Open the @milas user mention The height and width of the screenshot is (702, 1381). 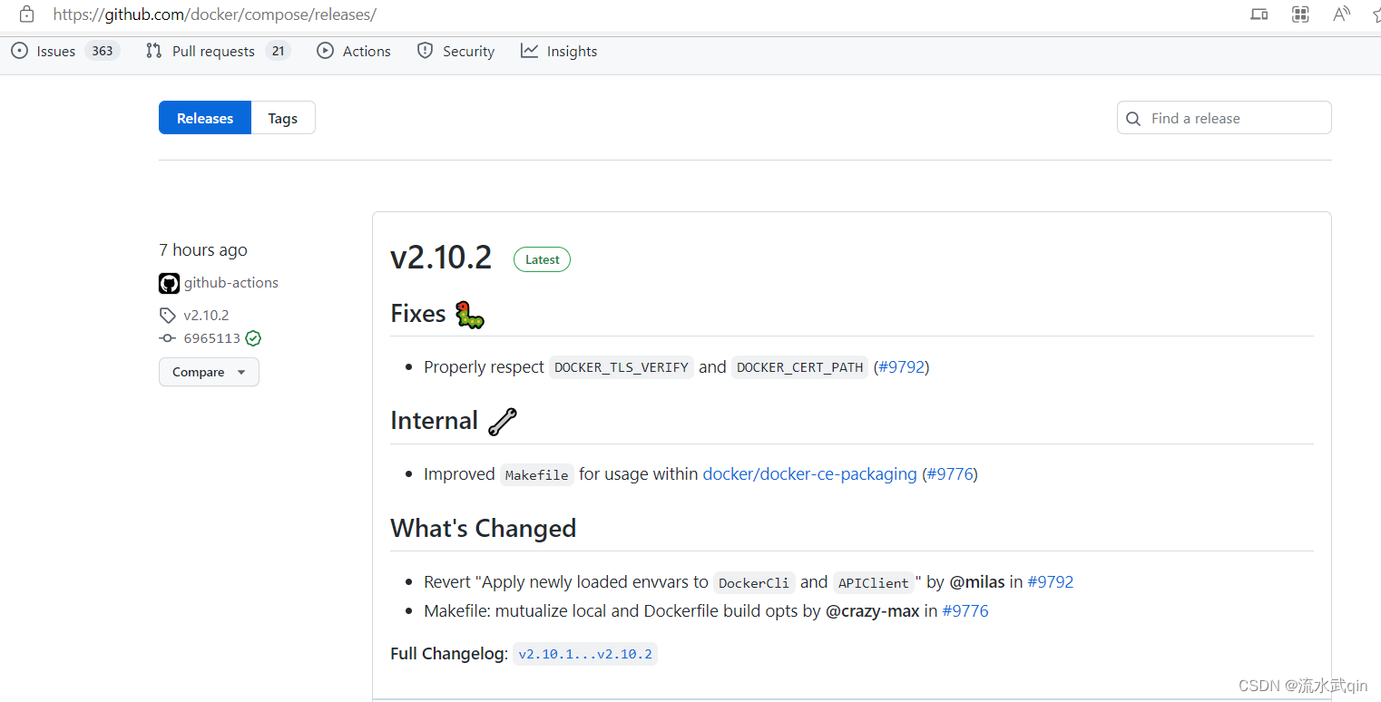click(977, 581)
